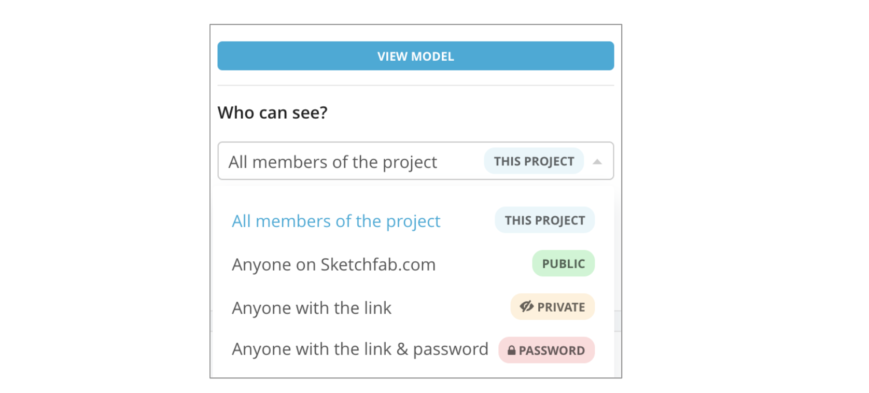The image size is (869, 393).
Task: Click the word "password" in the last option
Action: click(x=451, y=349)
